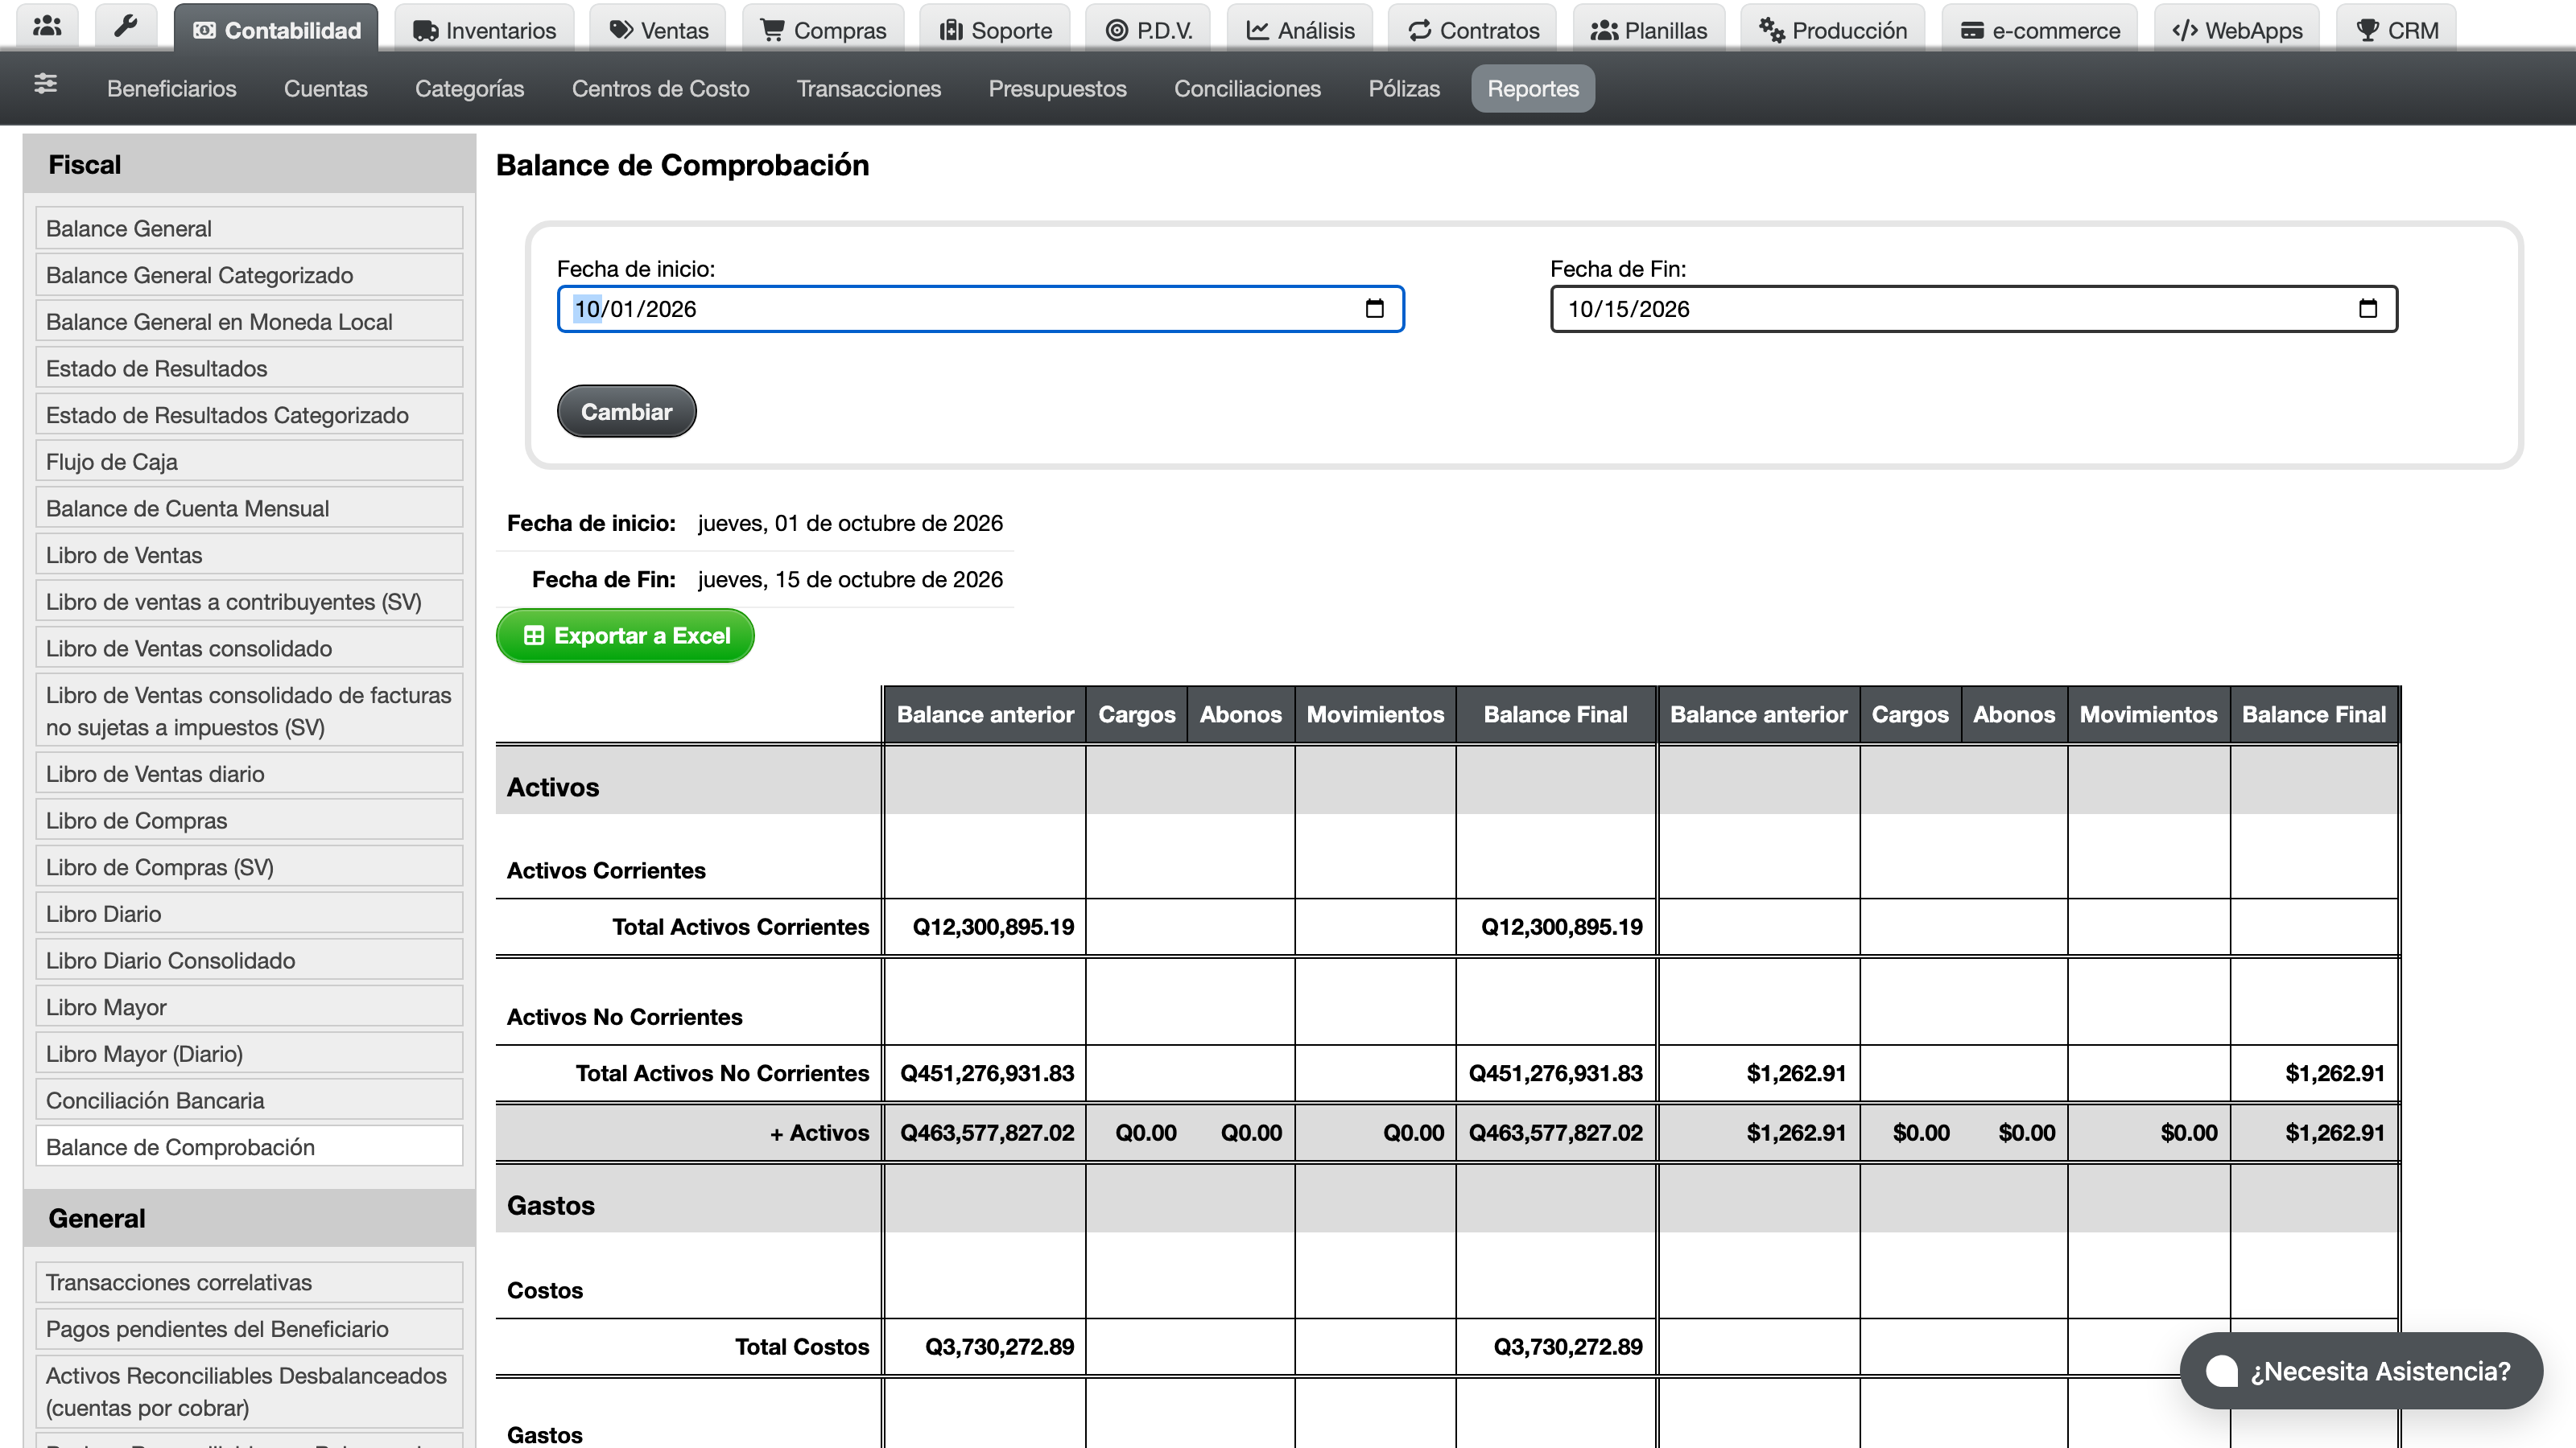
Task: Focus the Fecha de inicio date field
Action: 980,309
